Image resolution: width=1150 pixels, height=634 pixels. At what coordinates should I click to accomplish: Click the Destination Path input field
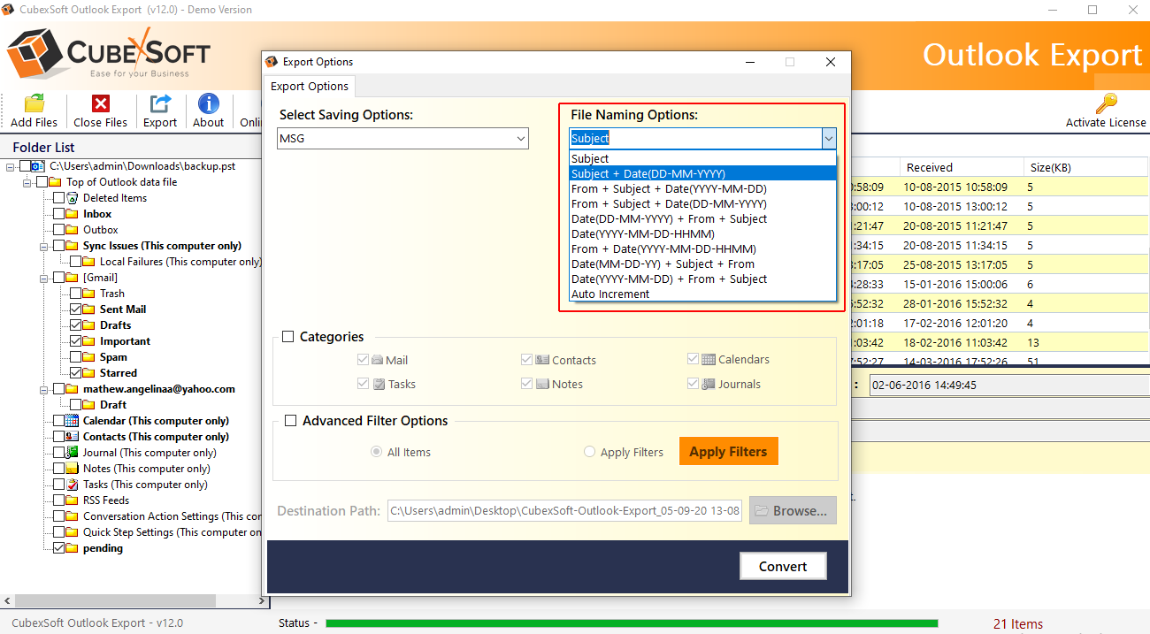tap(564, 510)
